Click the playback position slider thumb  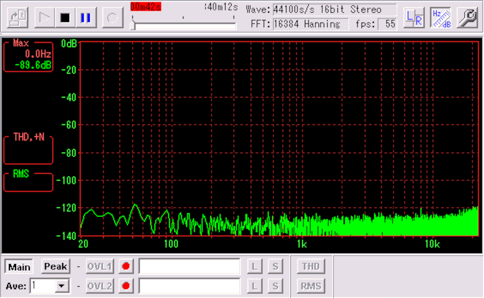pyautogui.click(x=133, y=25)
